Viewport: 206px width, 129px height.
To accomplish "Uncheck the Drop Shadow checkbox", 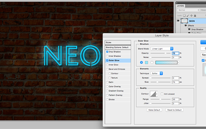I will [x=107, y=52].
